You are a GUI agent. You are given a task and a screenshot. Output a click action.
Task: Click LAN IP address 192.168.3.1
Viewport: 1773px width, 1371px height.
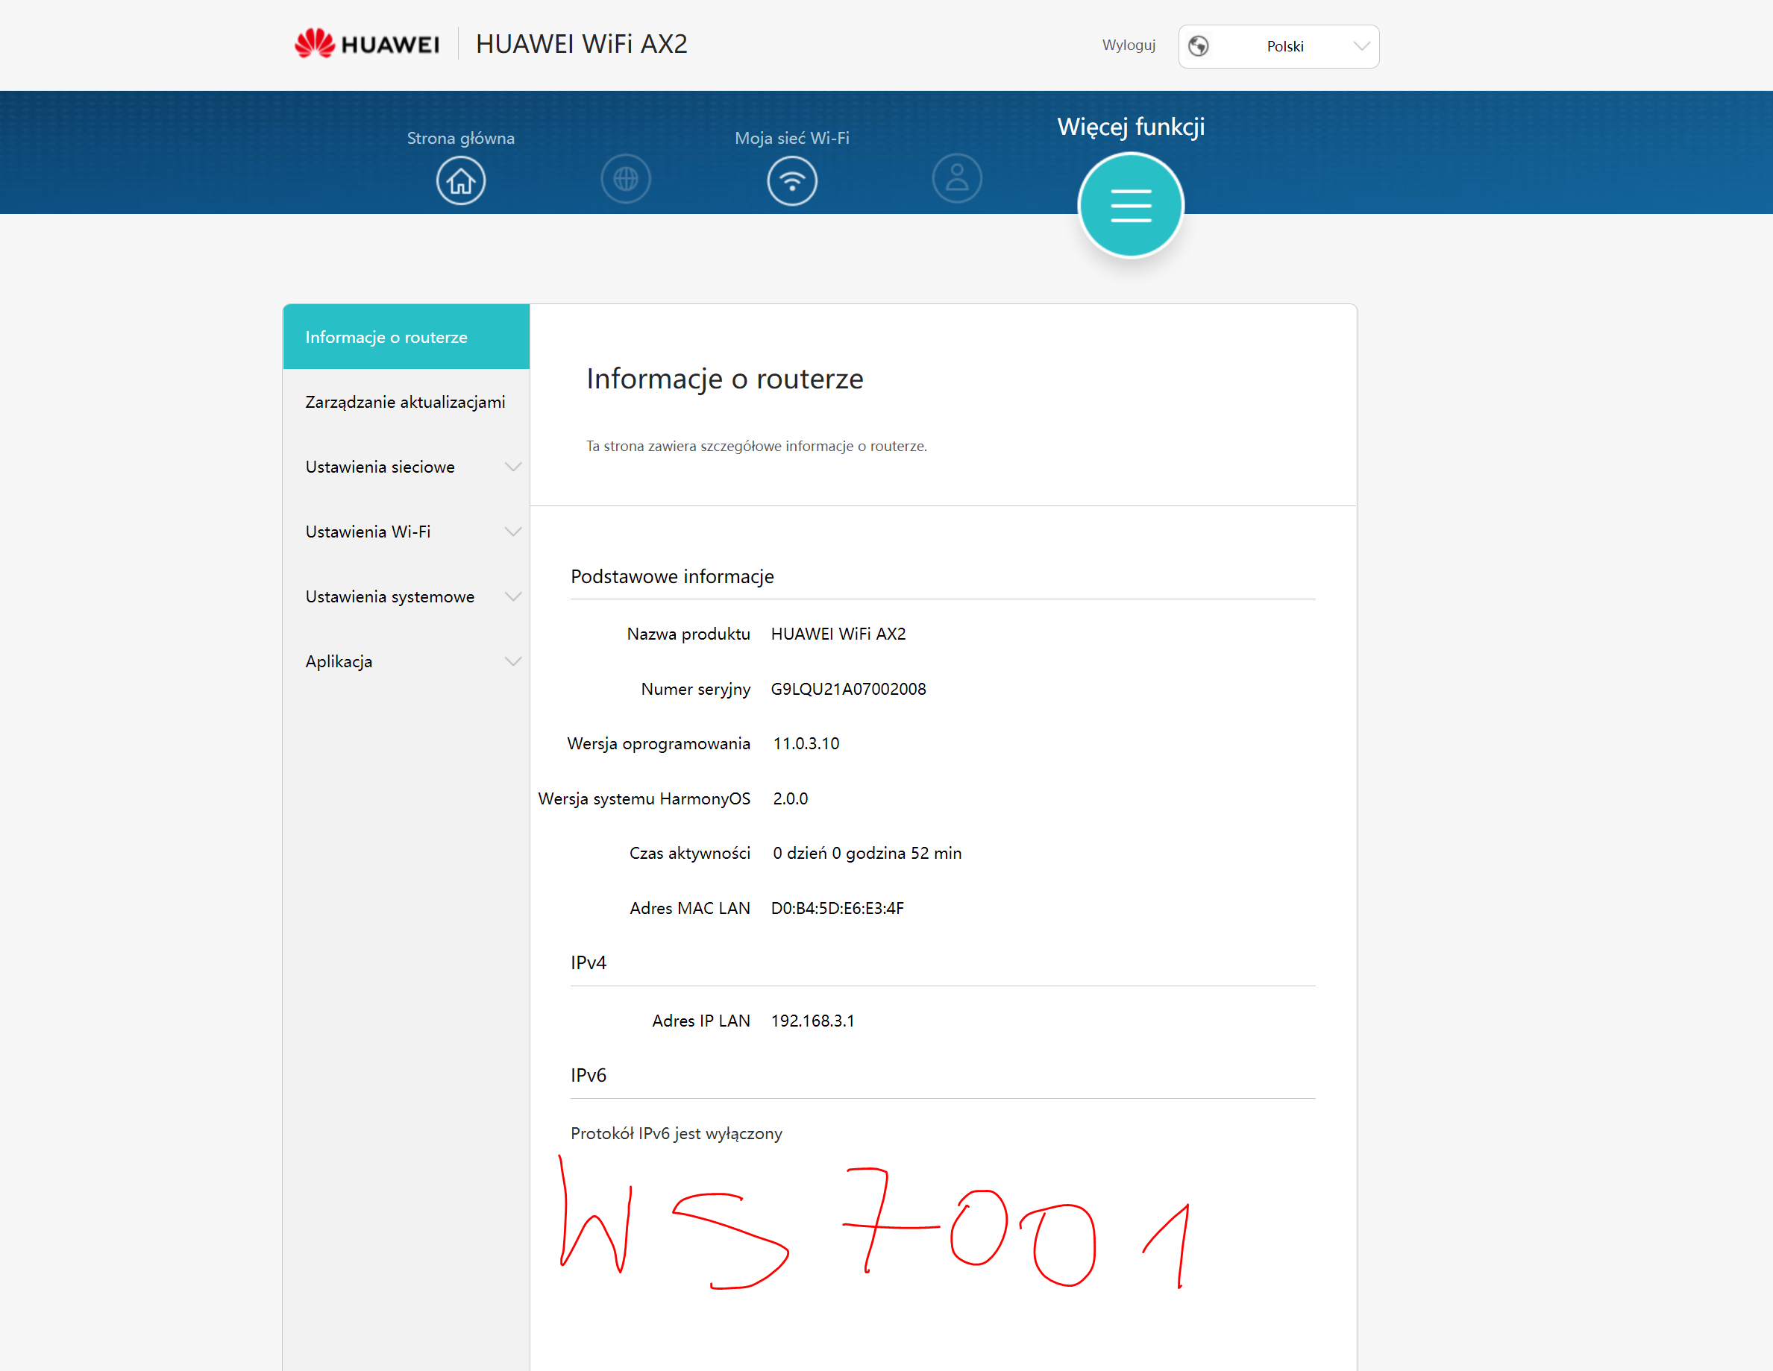[812, 1021]
